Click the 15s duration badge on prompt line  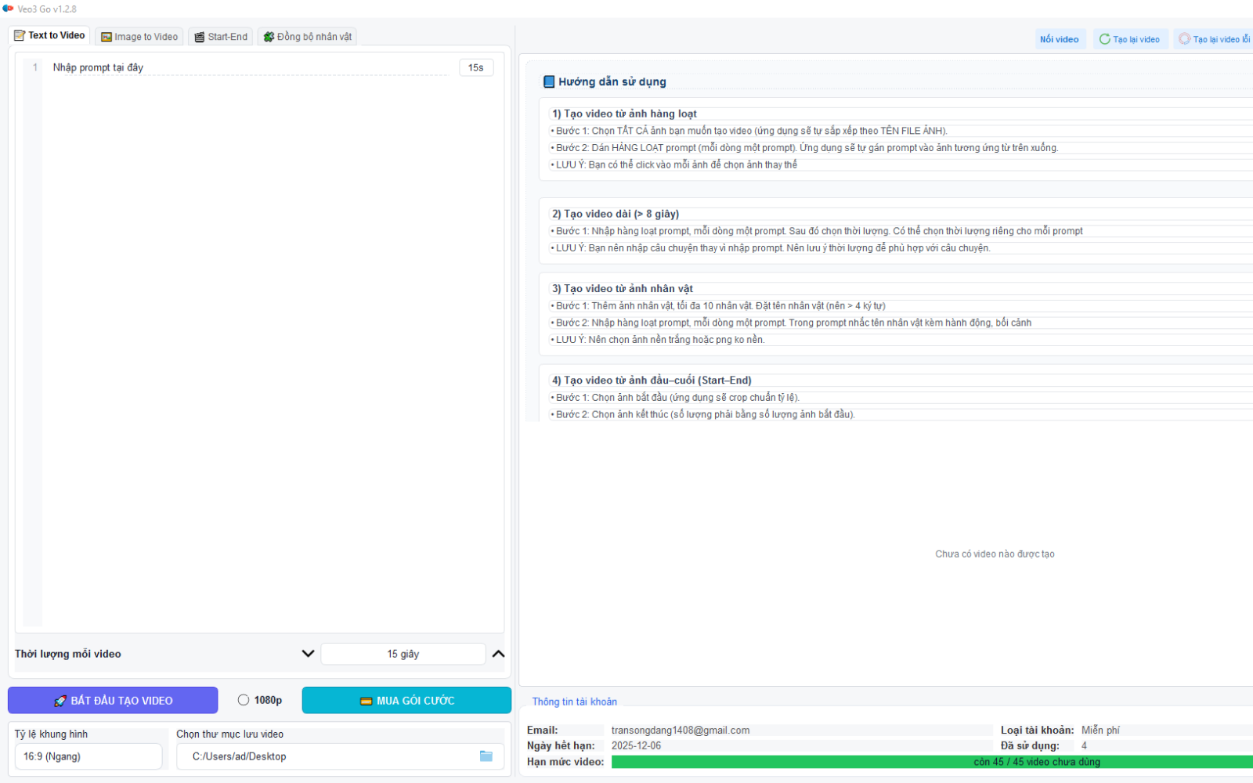(x=476, y=68)
